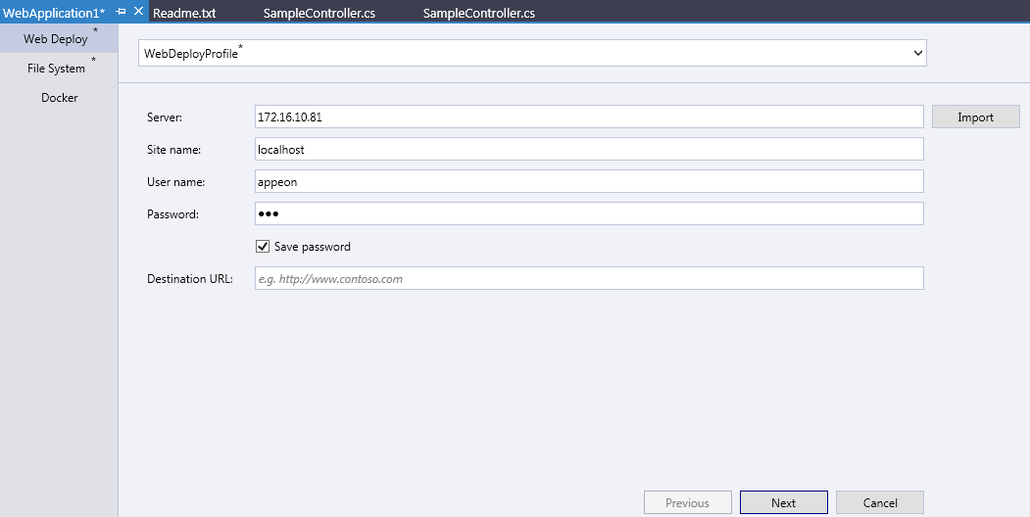Screen dimensions: 1030x517
Task: Click the Import button
Action: (975, 117)
